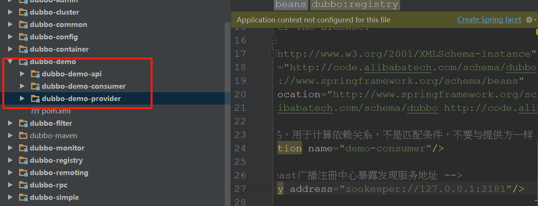Expand the dubbo-maven folder
The height and width of the screenshot is (206, 538).
[10, 136]
